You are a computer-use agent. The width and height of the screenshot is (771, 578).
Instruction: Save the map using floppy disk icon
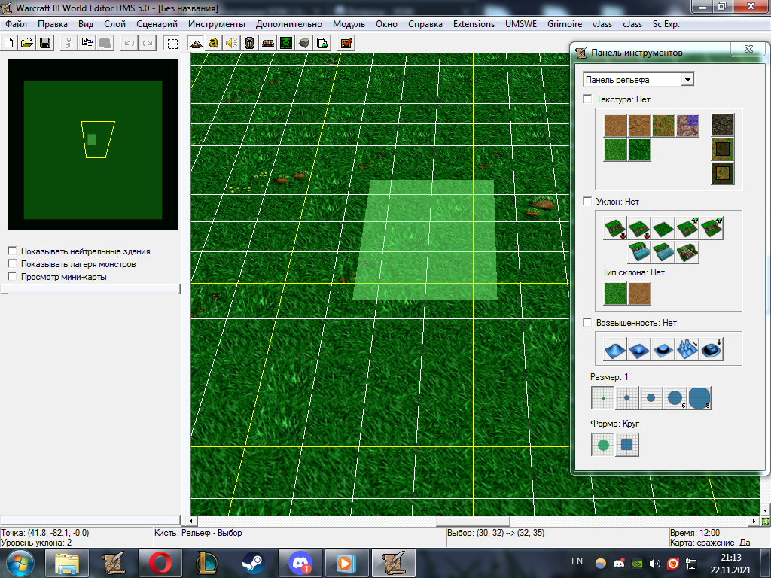pos(45,43)
